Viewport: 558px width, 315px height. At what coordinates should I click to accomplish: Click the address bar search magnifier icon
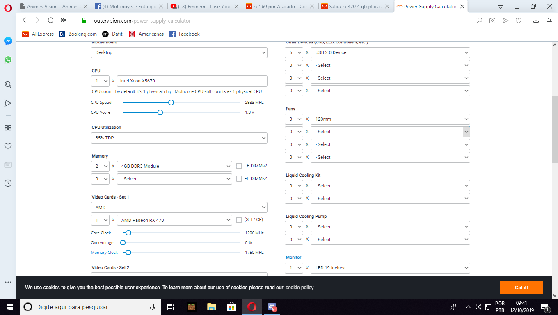tap(479, 21)
